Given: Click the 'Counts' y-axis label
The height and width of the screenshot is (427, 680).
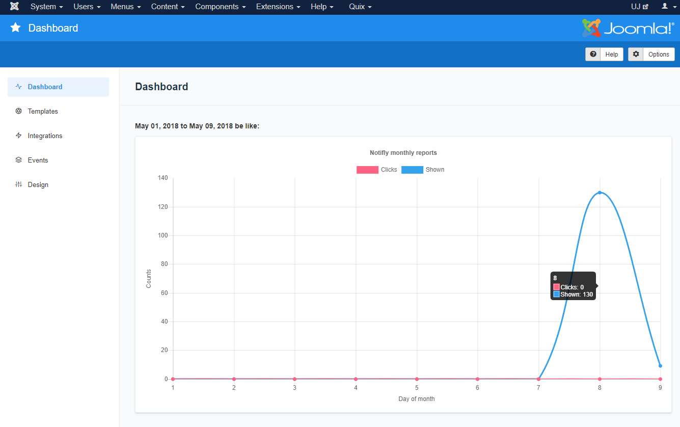Looking at the screenshot, I should (149, 279).
